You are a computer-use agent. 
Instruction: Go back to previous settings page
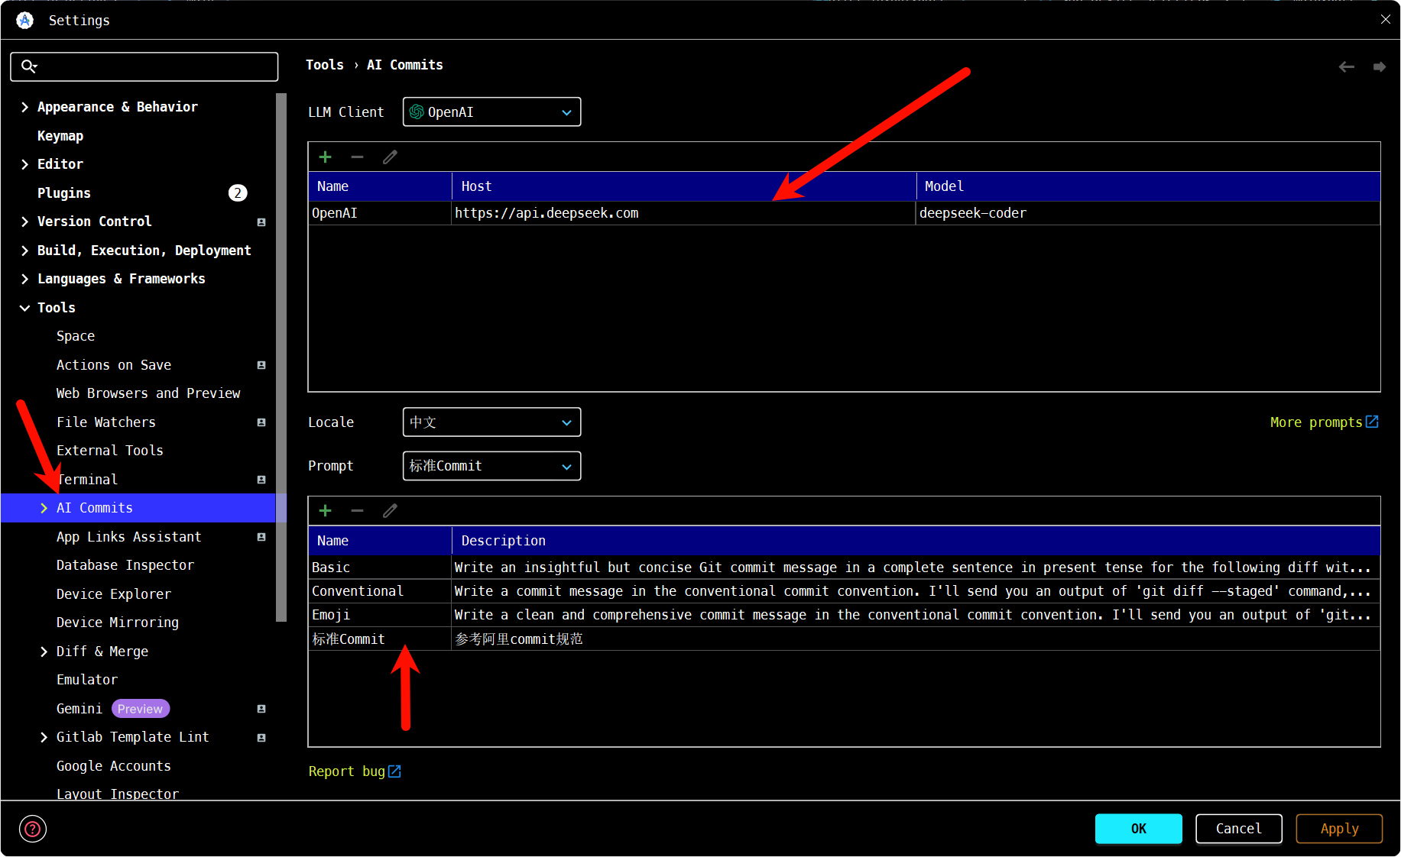click(1347, 67)
